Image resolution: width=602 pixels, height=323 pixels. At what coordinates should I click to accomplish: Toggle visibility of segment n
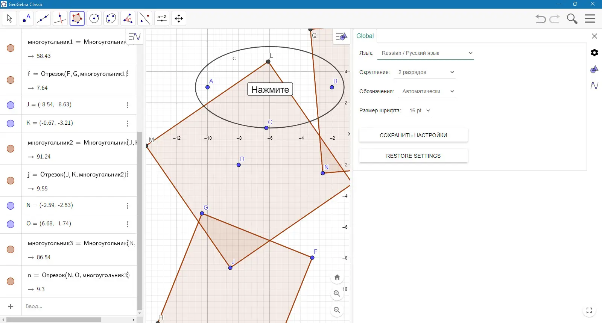point(11,281)
